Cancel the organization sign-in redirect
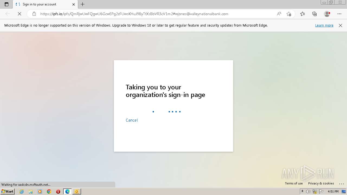The image size is (347, 195). 132,120
